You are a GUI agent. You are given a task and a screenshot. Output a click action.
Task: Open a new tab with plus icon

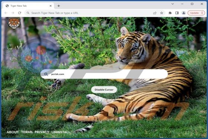coord(59,6)
